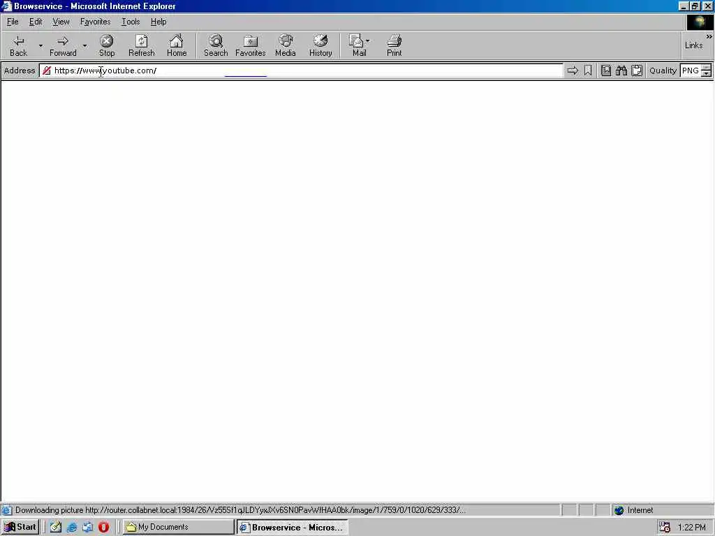The height and width of the screenshot is (536, 715).
Task: Refresh the current page
Action: click(x=141, y=45)
